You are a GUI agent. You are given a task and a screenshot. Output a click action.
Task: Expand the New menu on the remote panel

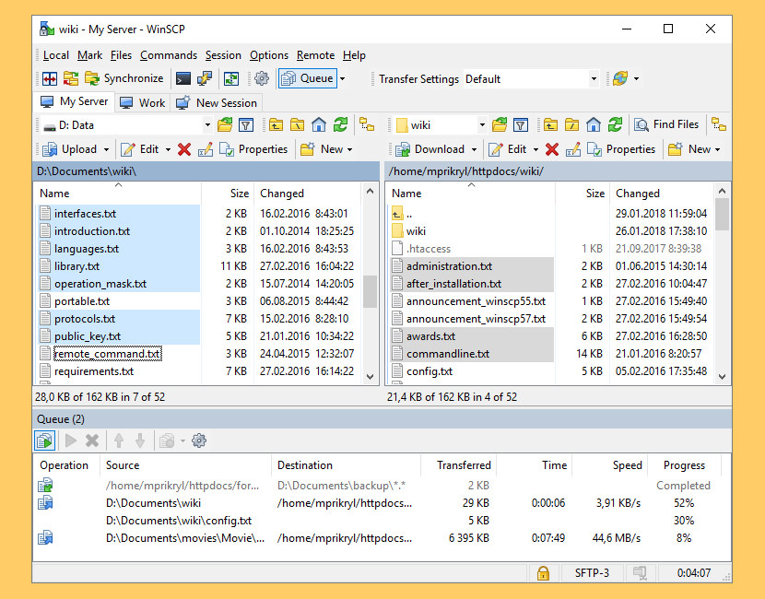(719, 148)
